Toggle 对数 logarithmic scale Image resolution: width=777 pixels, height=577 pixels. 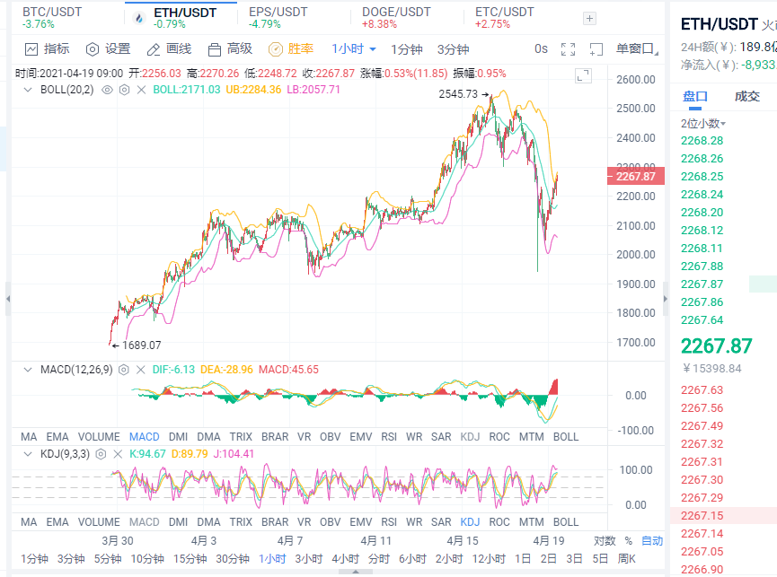click(x=605, y=541)
